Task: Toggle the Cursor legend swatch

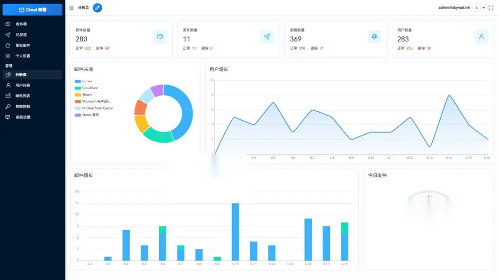Action: pyautogui.click(x=78, y=81)
